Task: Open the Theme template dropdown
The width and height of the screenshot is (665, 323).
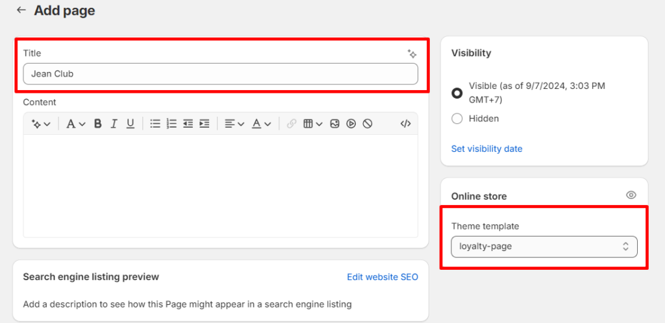Action: tap(544, 246)
